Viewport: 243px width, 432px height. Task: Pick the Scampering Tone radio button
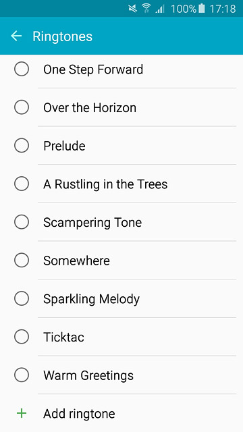point(22,222)
